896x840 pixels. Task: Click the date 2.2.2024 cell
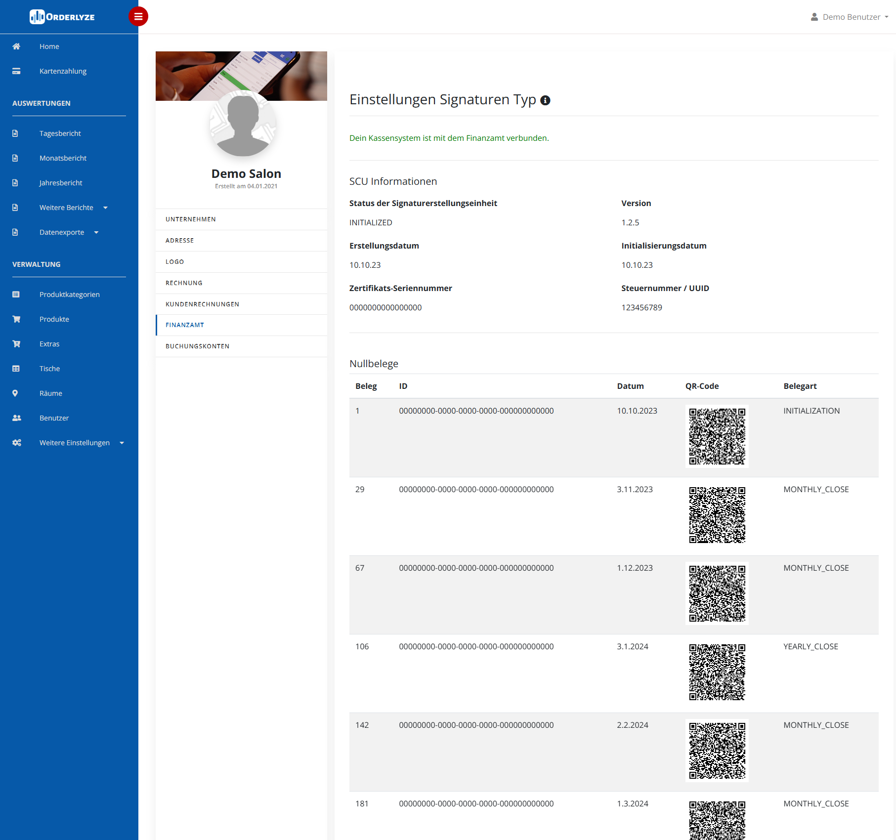click(633, 725)
